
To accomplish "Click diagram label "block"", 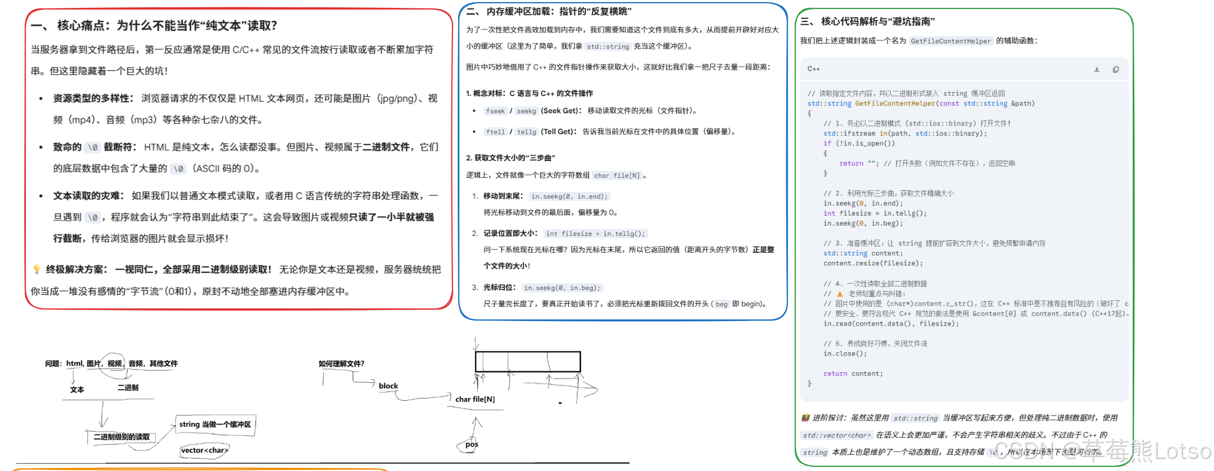I will [388, 386].
